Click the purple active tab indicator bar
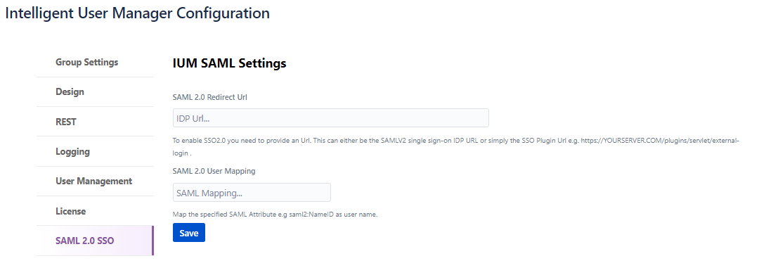Viewport: 766px width, 268px height. point(152,241)
